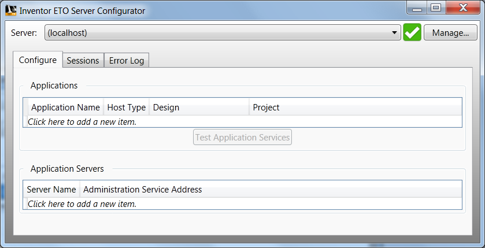Screen dimensions: 485x248
Task: Sort by the Design column header
Action: click(199, 108)
